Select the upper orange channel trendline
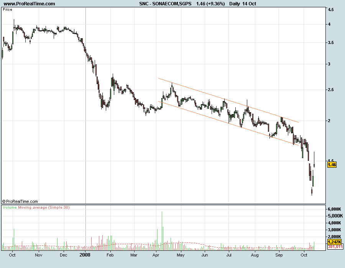This screenshot has height=268, width=345. 228,100
